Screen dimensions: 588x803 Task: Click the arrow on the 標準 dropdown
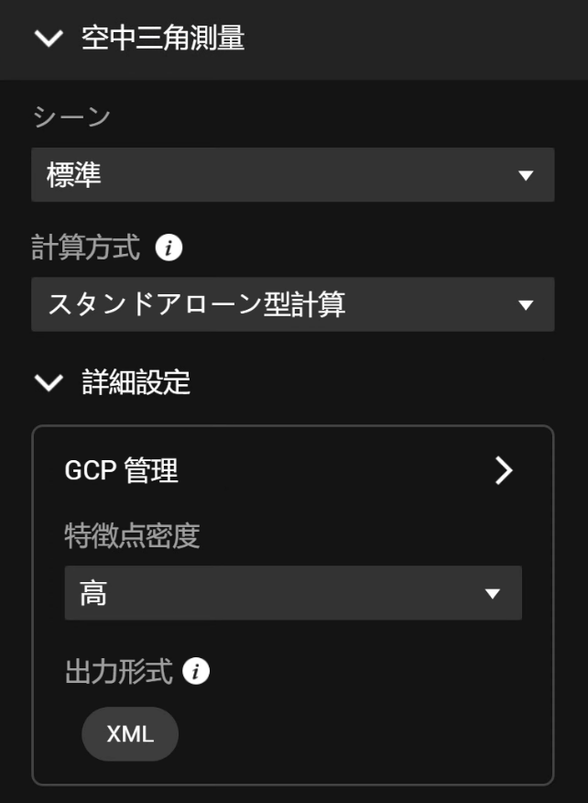[526, 175]
